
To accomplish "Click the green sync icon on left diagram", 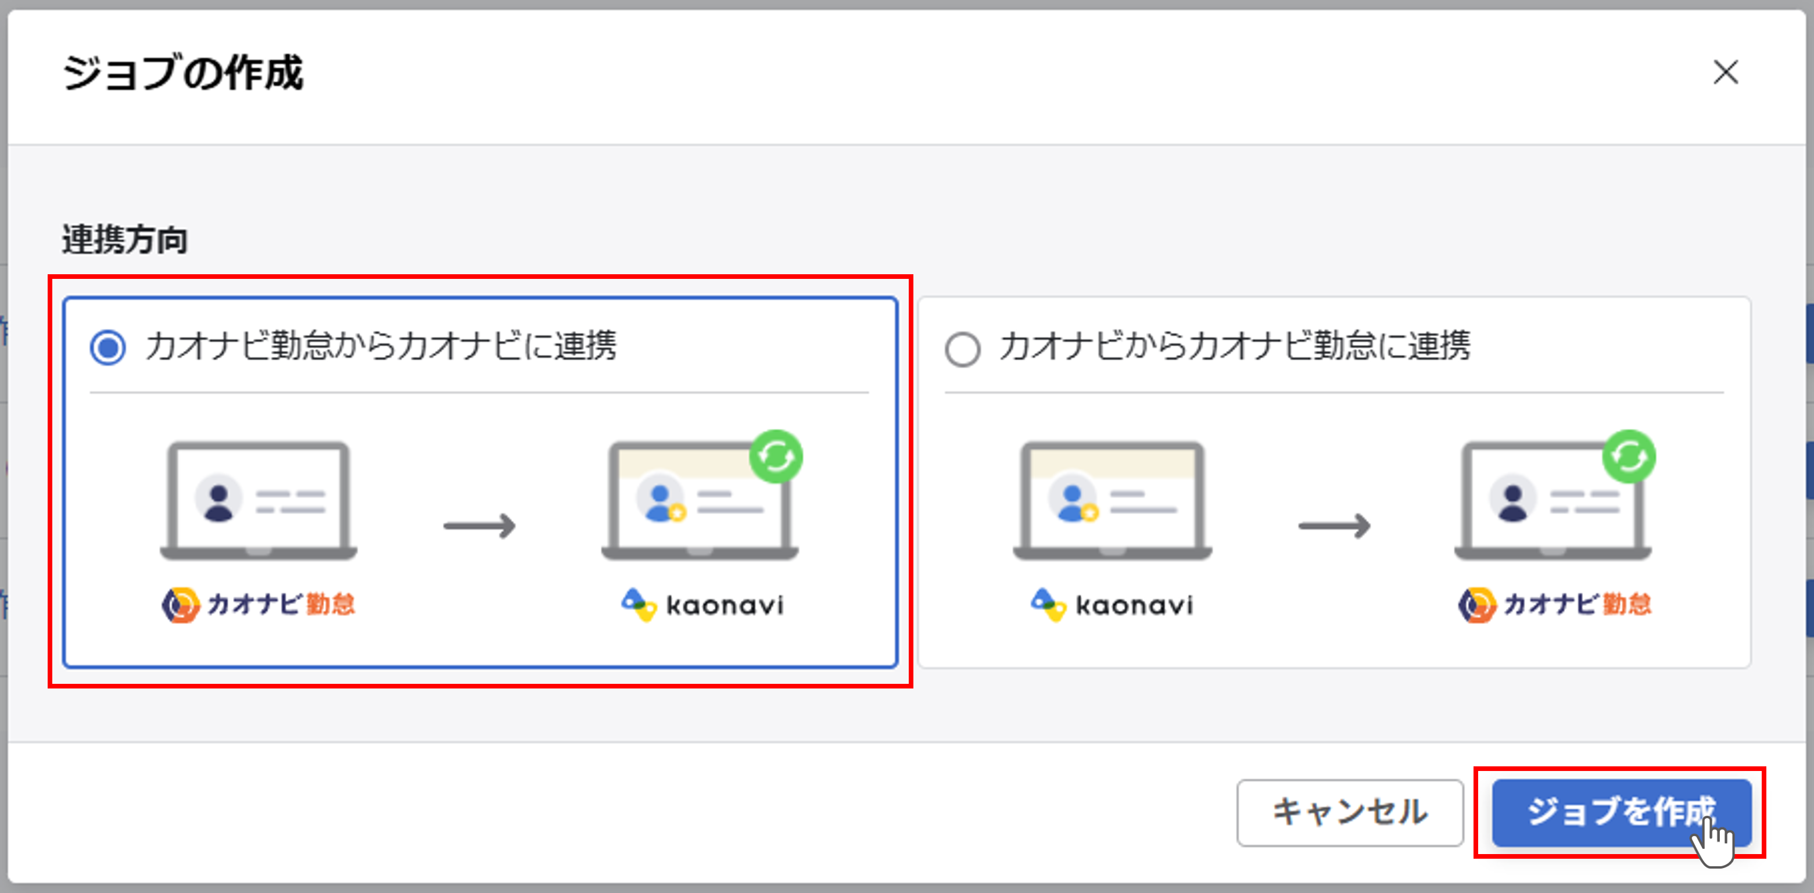I will point(777,456).
